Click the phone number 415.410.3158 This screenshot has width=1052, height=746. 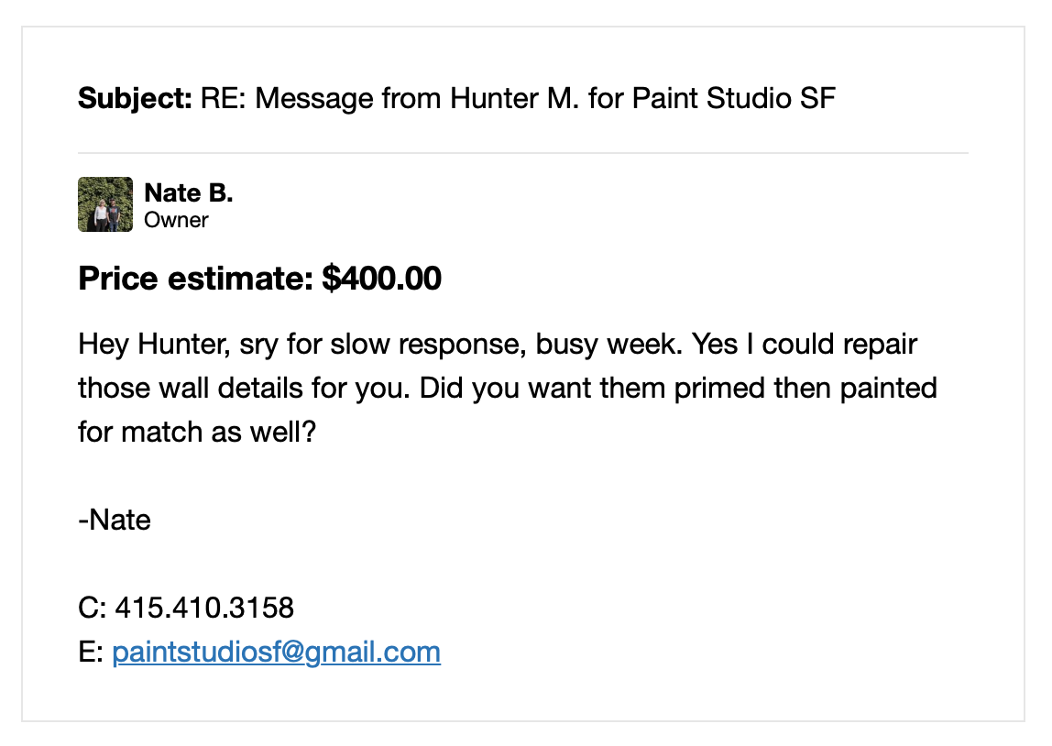(204, 608)
